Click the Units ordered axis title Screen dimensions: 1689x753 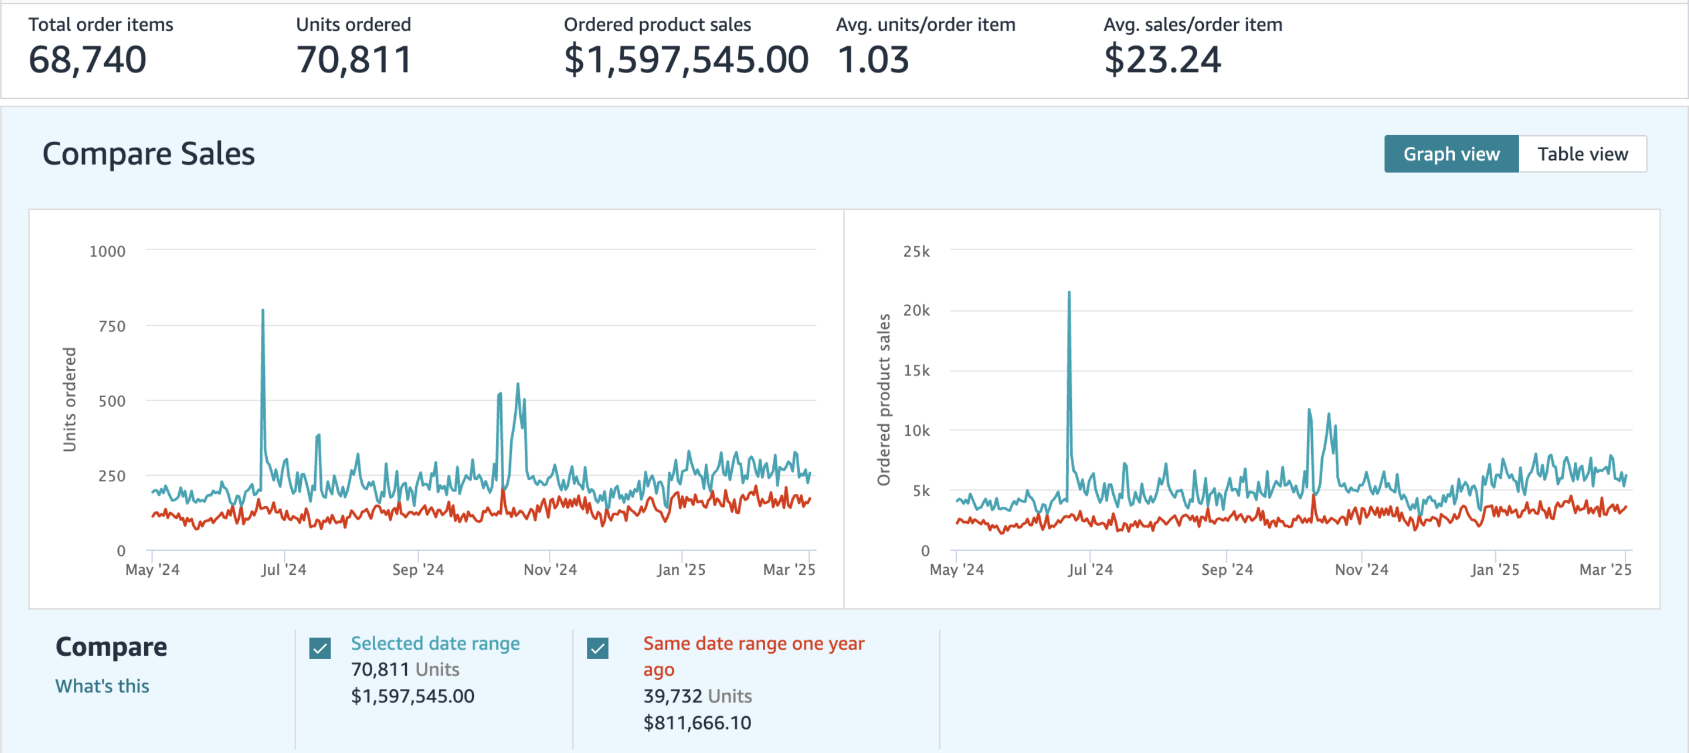[x=69, y=399]
